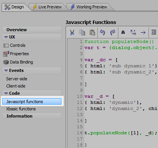Image resolution: width=158 pixels, height=148 pixels.
Task: Collapse the Code section triangle
Action: pyautogui.click(x=6, y=93)
